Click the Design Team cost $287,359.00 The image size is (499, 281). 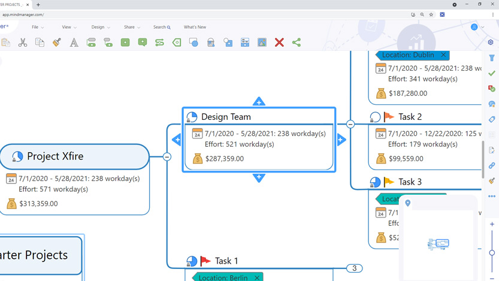tap(225, 159)
